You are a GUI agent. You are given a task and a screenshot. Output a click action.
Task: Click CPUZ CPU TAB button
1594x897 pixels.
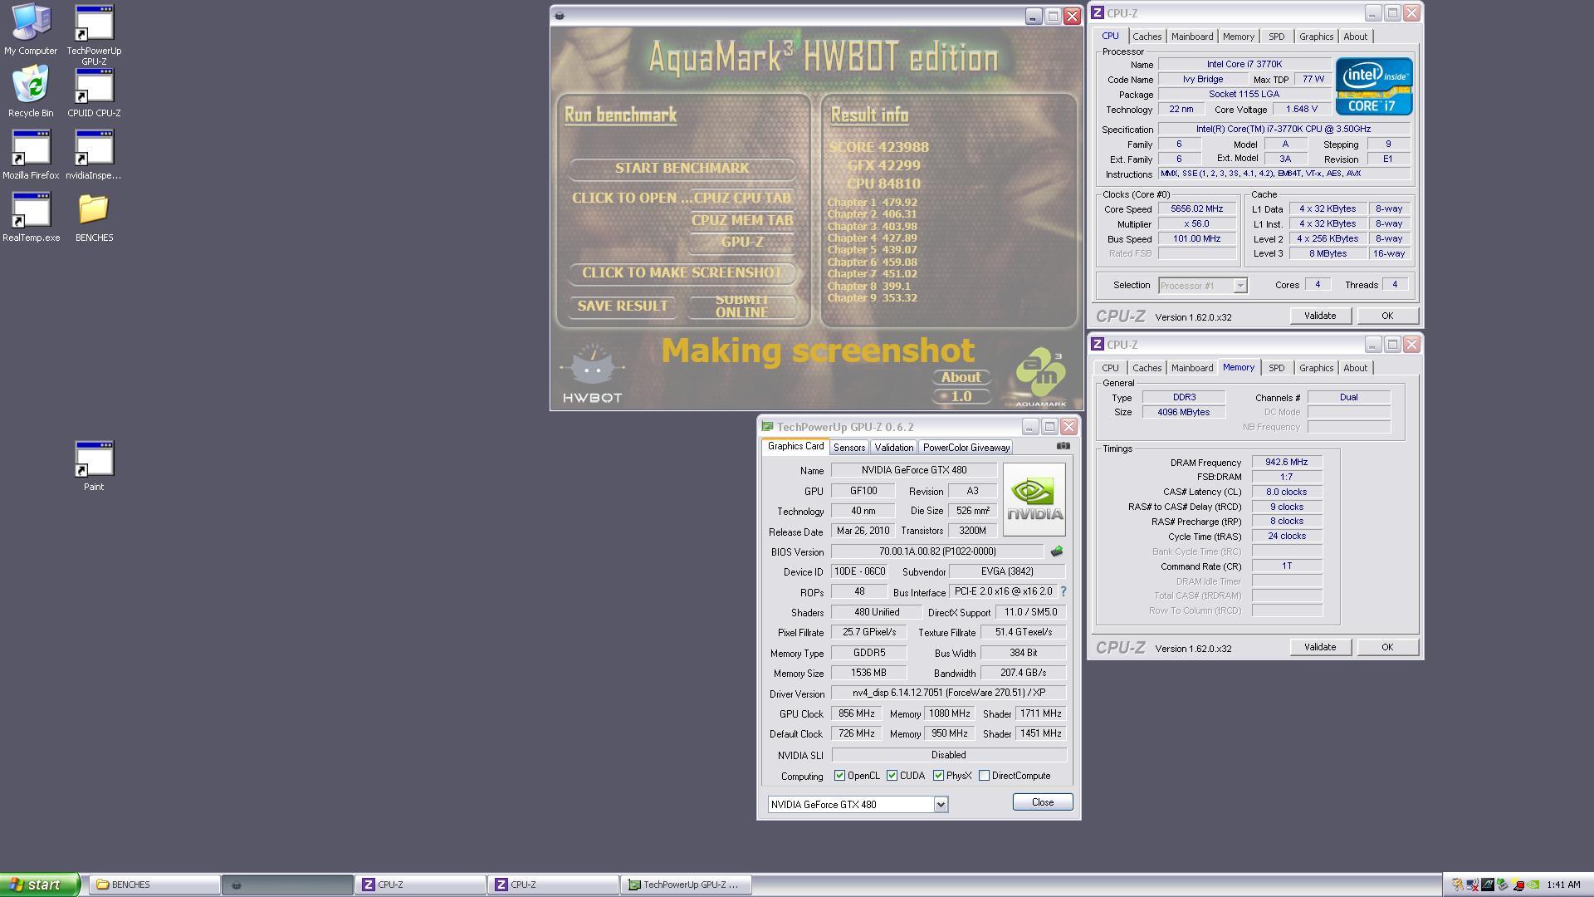click(741, 199)
